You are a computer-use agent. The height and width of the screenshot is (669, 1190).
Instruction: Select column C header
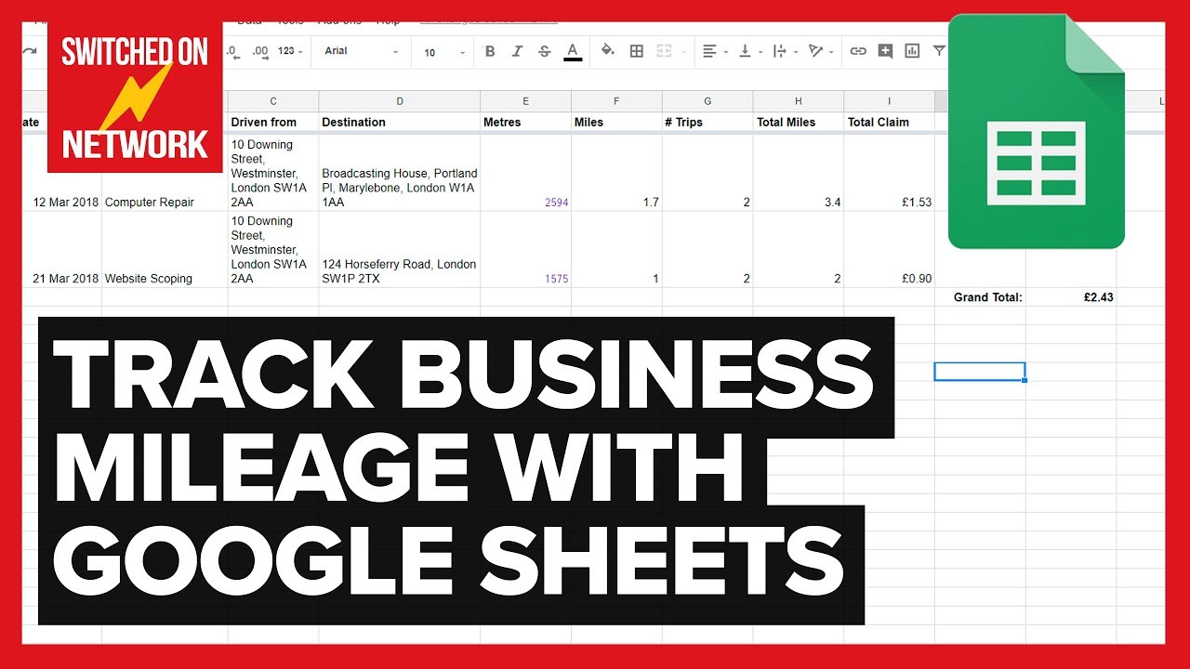tap(273, 100)
